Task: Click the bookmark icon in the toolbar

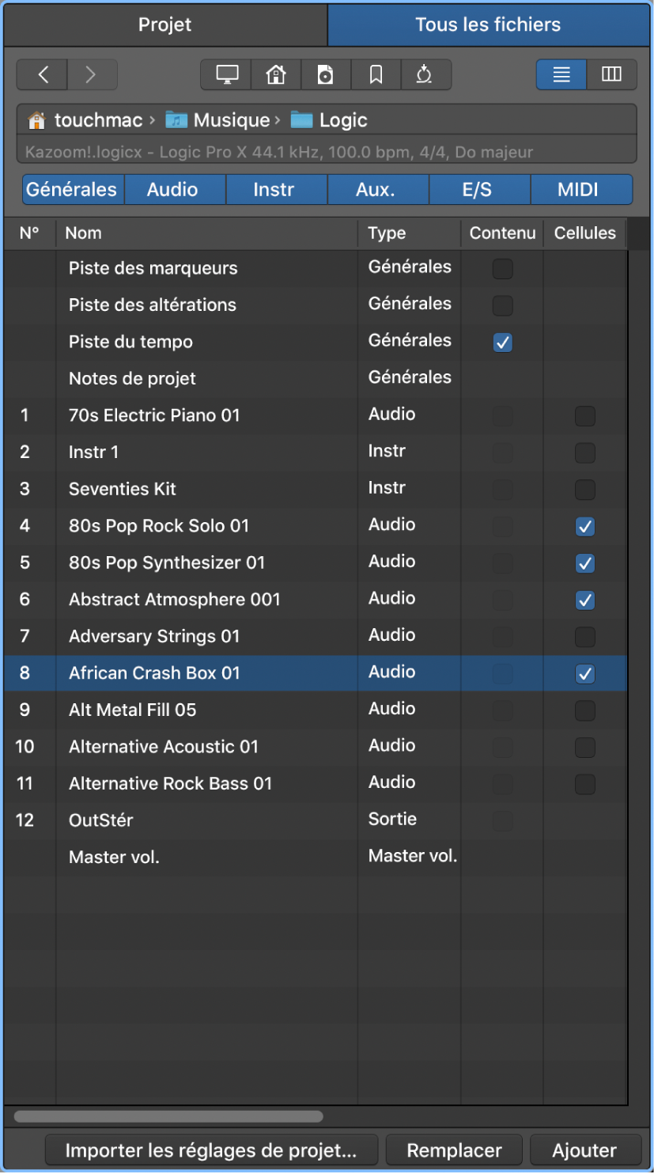Action: click(376, 74)
